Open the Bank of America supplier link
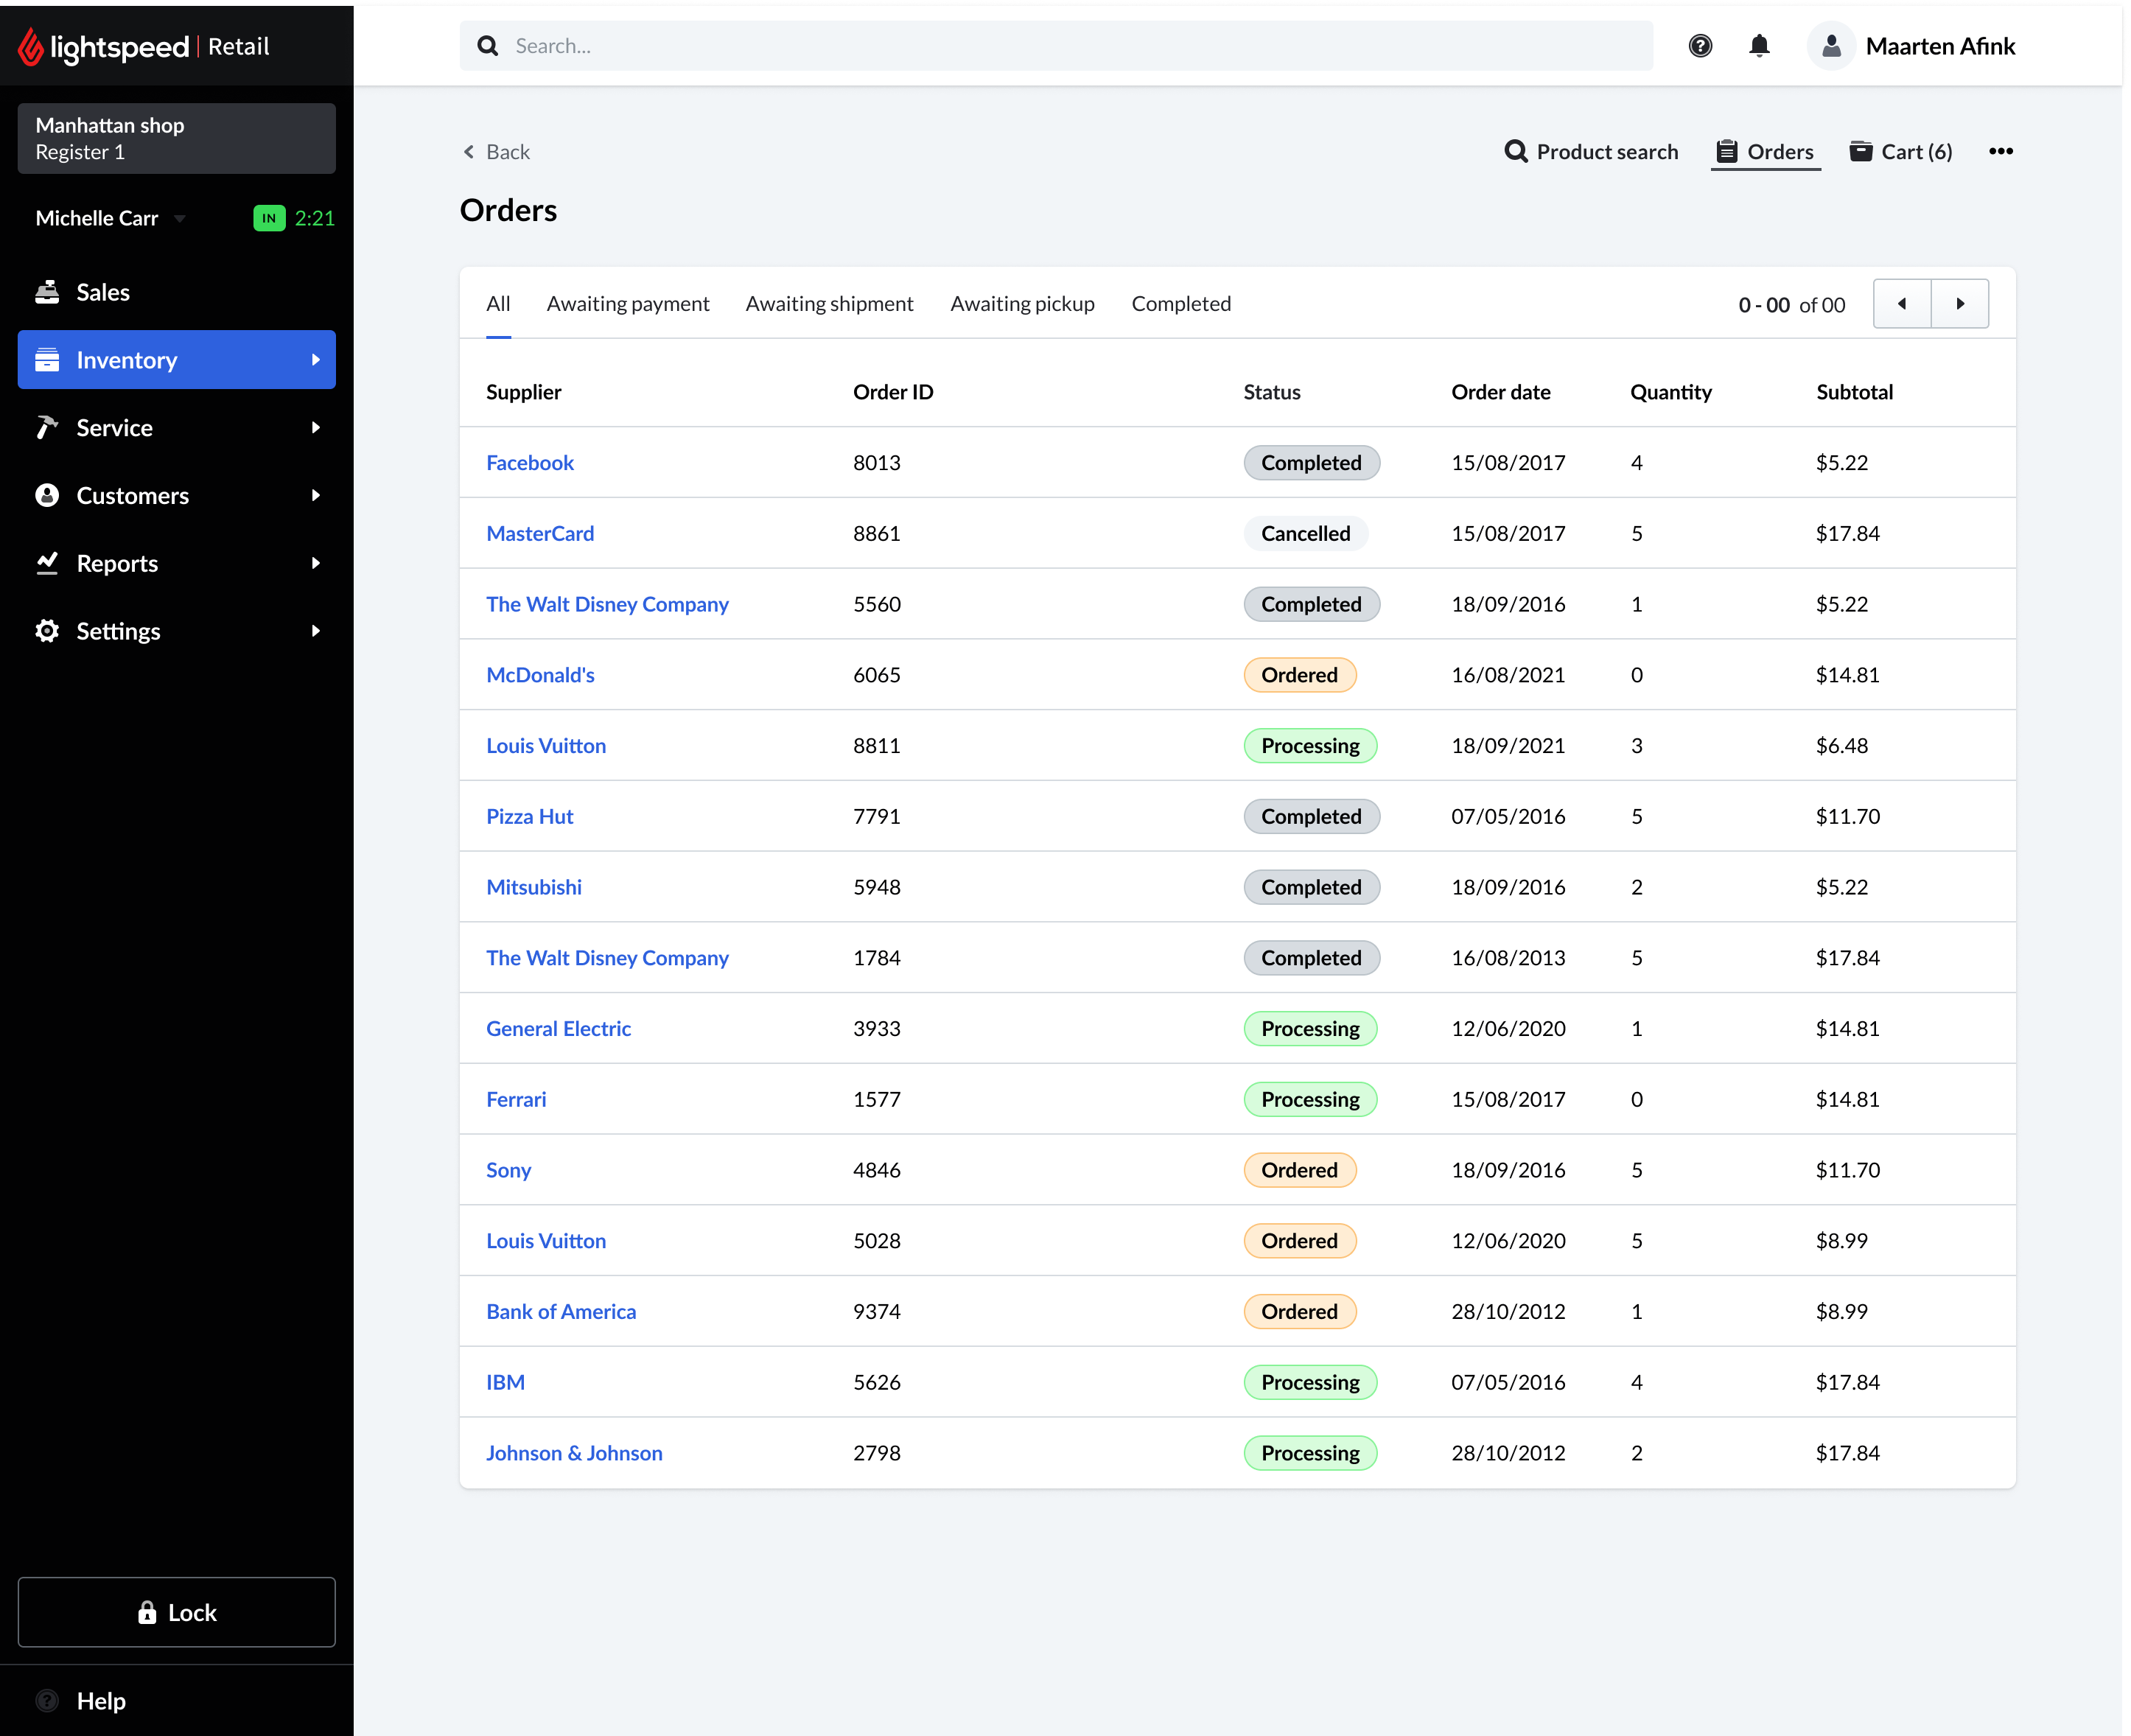Image resolution: width=2131 pixels, height=1736 pixels. (x=561, y=1311)
